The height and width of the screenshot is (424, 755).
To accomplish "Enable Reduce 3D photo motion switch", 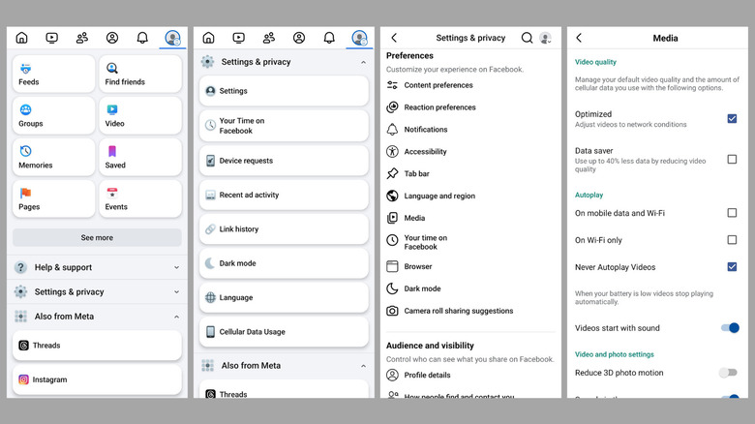I will pos(728,373).
